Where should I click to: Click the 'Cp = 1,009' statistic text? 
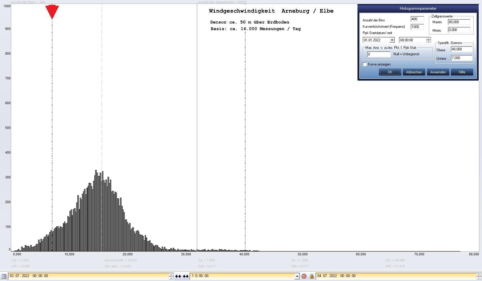(206, 260)
